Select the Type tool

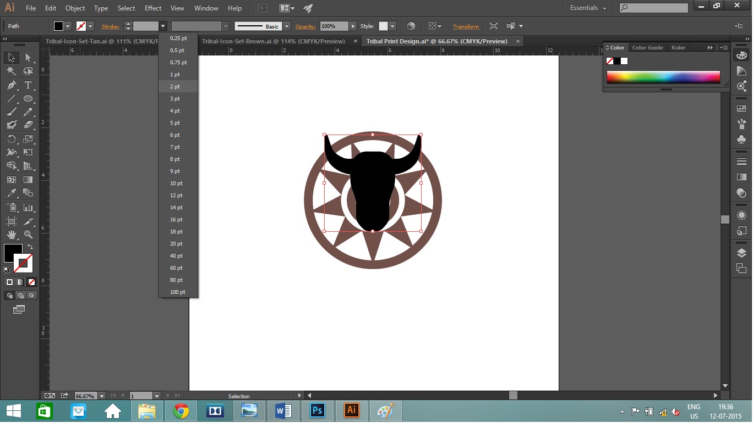[28, 85]
